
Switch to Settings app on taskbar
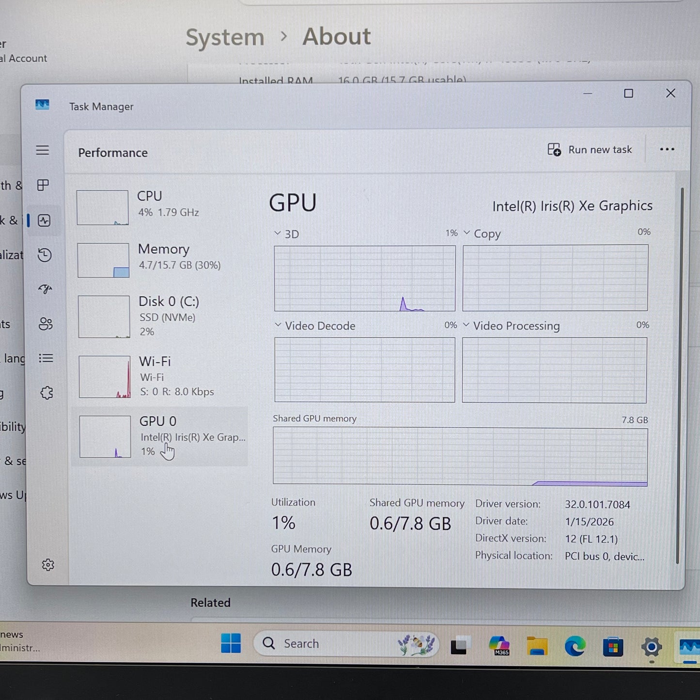[x=652, y=647]
